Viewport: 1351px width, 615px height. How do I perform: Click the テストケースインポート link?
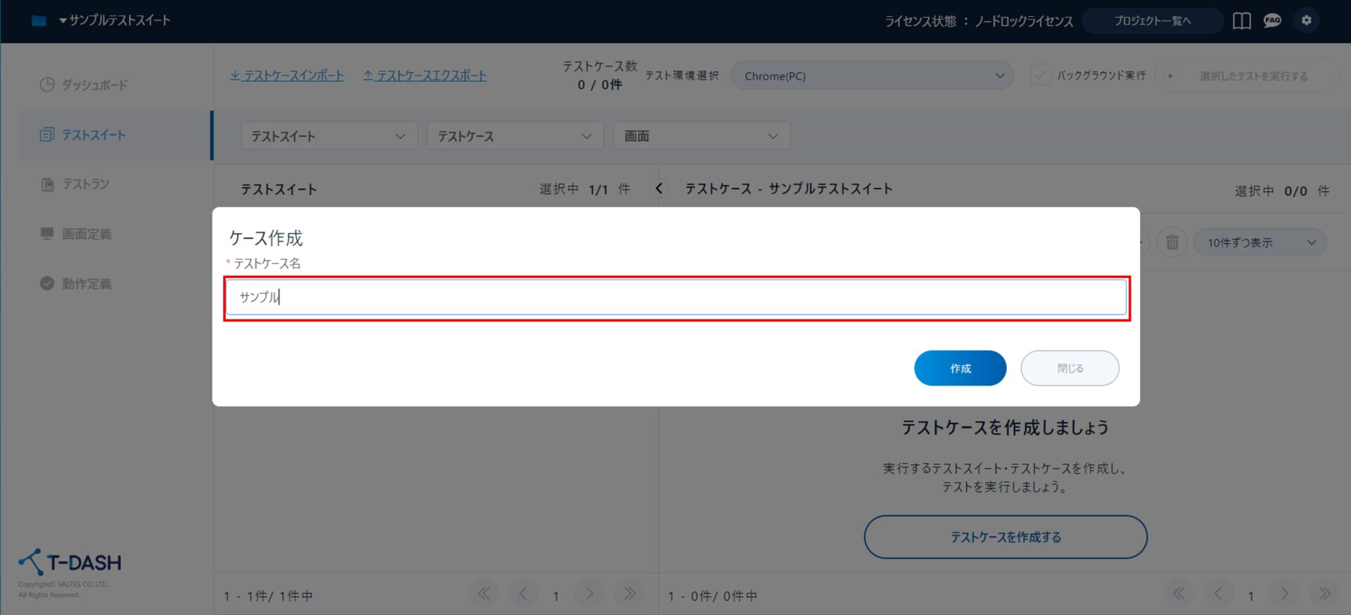click(287, 75)
